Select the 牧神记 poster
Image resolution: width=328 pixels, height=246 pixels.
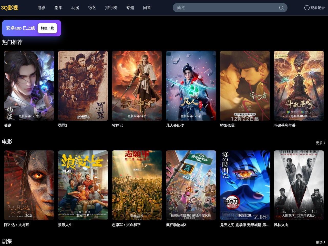click(x=137, y=86)
